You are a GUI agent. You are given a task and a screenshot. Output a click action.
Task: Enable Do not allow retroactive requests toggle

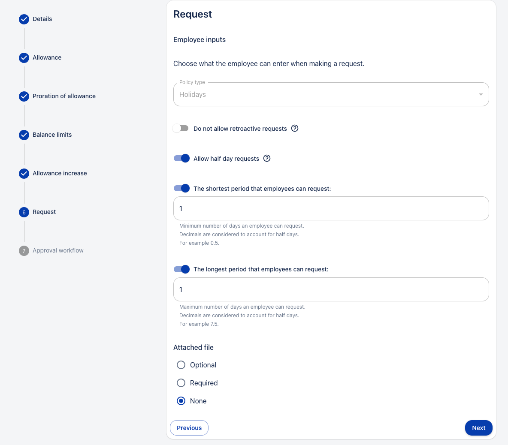coord(181,128)
